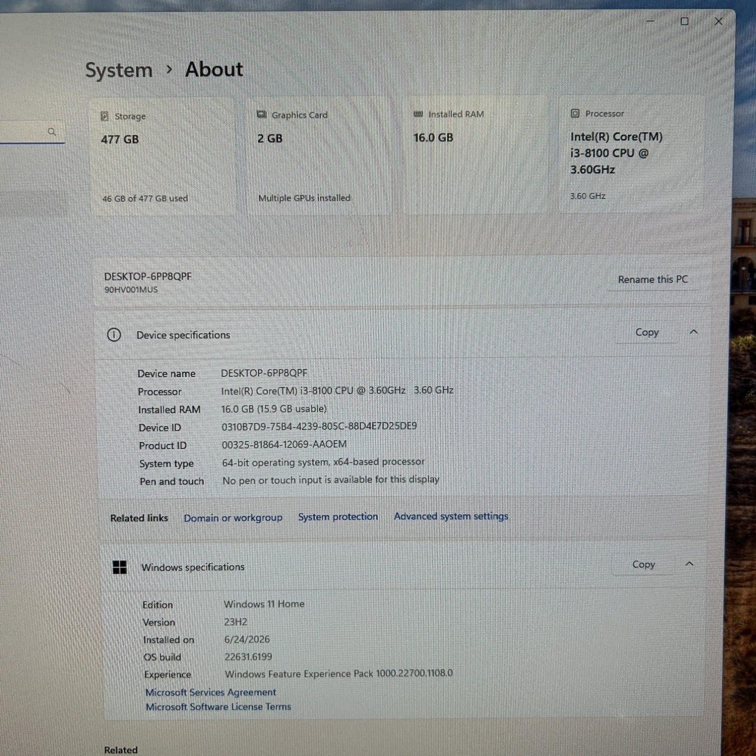The image size is (756, 756).
Task: Click Edition value Windows 11 Home
Action: click(264, 604)
